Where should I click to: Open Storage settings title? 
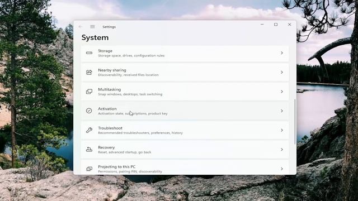click(105, 51)
